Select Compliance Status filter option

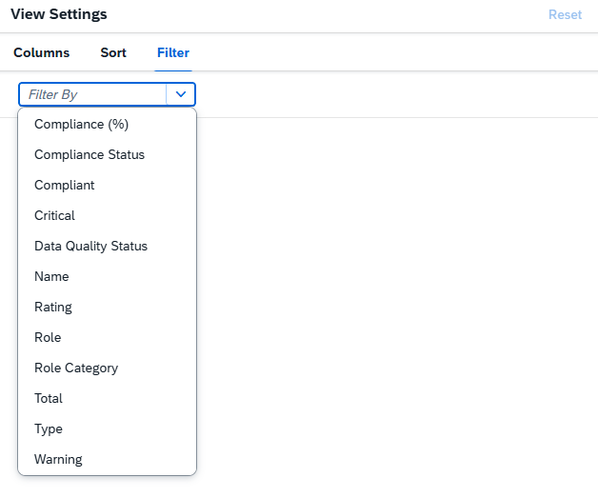click(x=90, y=154)
